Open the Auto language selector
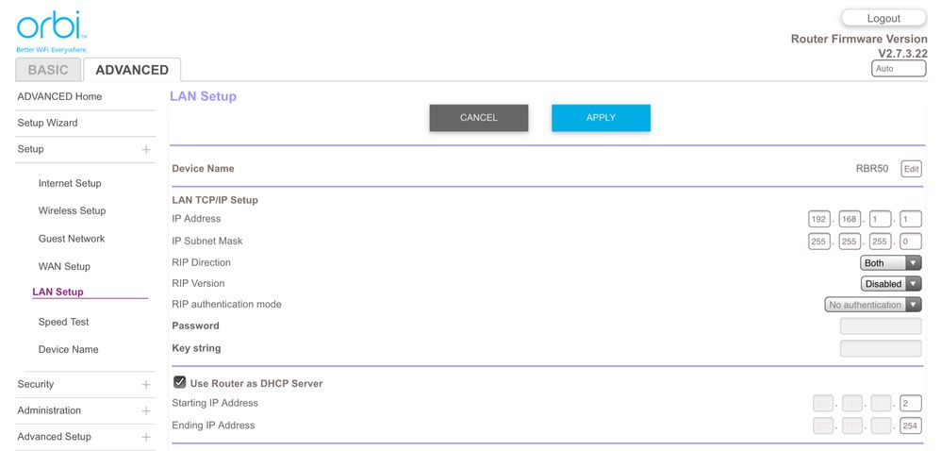Viewport: 941px width, 451px height. 898,69
